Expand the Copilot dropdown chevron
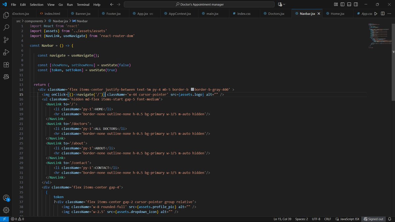Image resolution: width=395 pixels, height=222 pixels. coord(284,5)
